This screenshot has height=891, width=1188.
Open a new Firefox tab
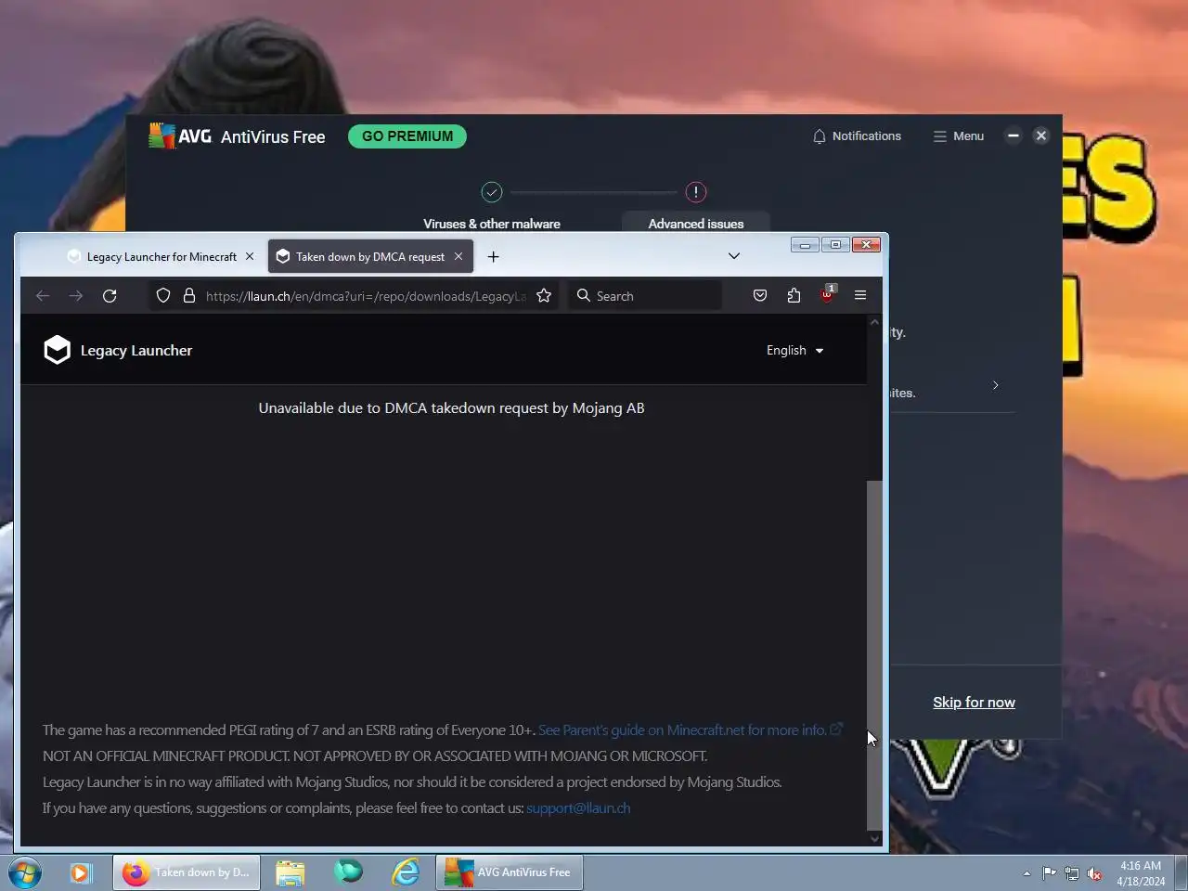(x=494, y=256)
